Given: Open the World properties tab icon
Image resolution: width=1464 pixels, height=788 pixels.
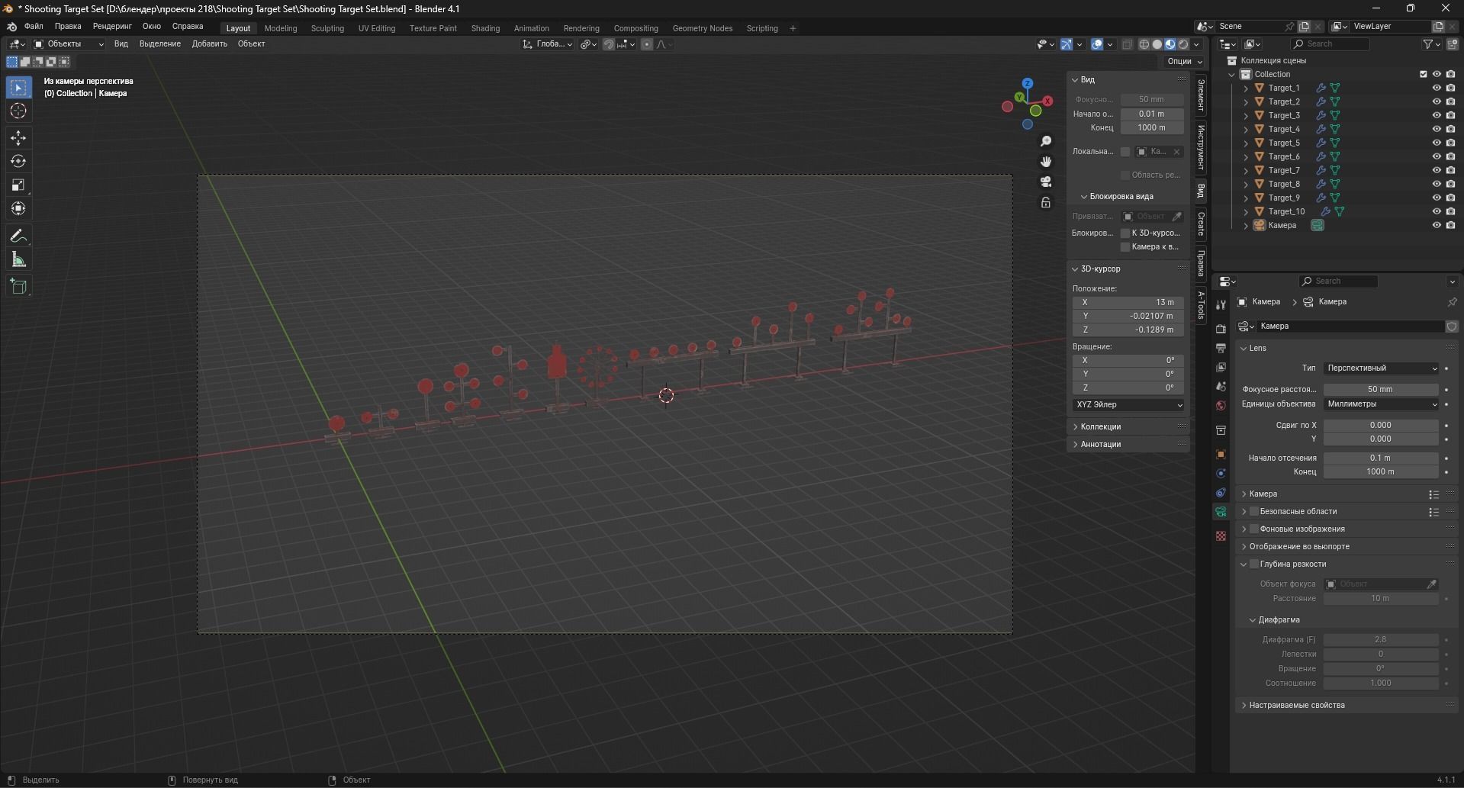Looking at the screenshot, I should point(1221,406).
